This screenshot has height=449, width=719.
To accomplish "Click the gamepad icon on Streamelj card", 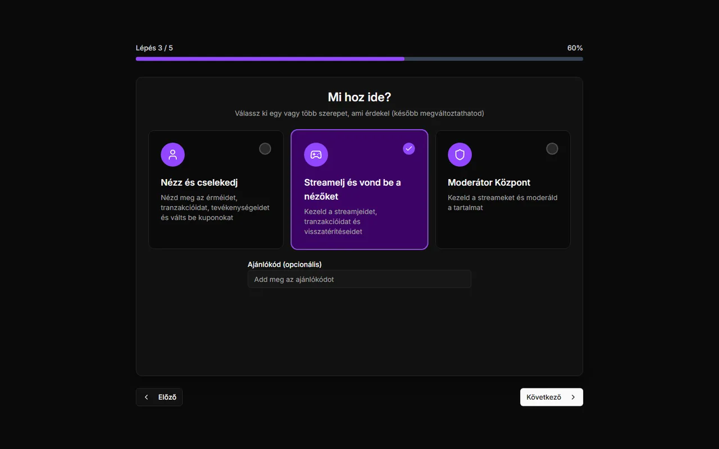I will [316, 154].
